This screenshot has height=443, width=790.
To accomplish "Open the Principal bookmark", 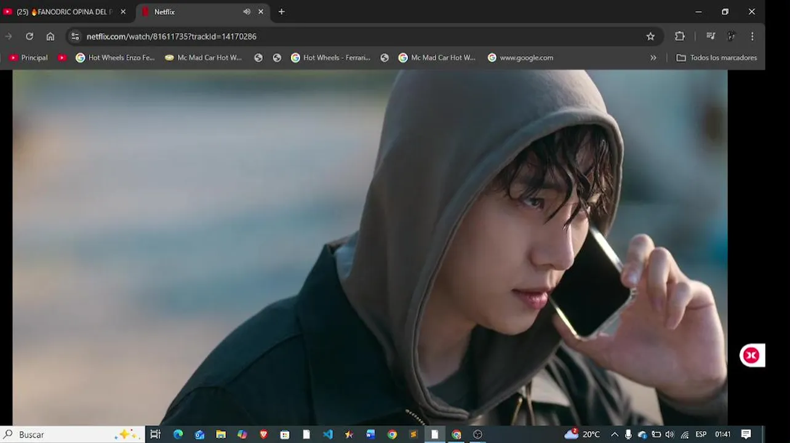I will 28,57.
